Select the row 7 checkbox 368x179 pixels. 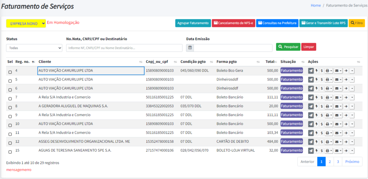tap(10, 99)
